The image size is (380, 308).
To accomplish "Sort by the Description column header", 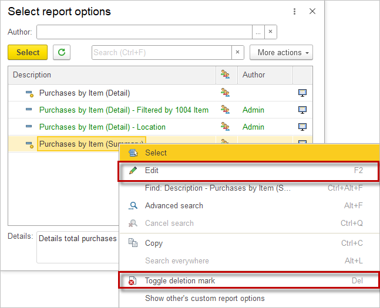I will tap(112, 75).
